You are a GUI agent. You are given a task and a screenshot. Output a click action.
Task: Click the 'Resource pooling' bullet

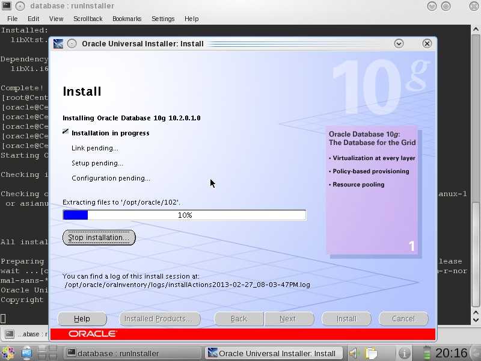pyautogui.click(x=357, y=185)
